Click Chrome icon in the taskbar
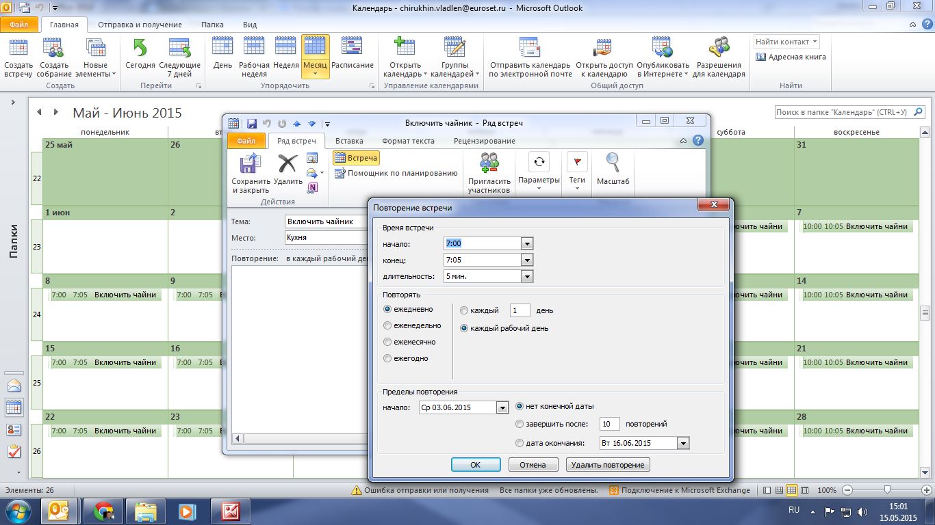The width and height of the screenshot is (935, 525). point(104,511)
